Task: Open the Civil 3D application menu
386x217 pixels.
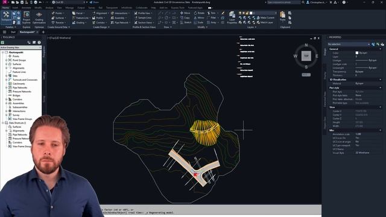Action: point(5,2)
